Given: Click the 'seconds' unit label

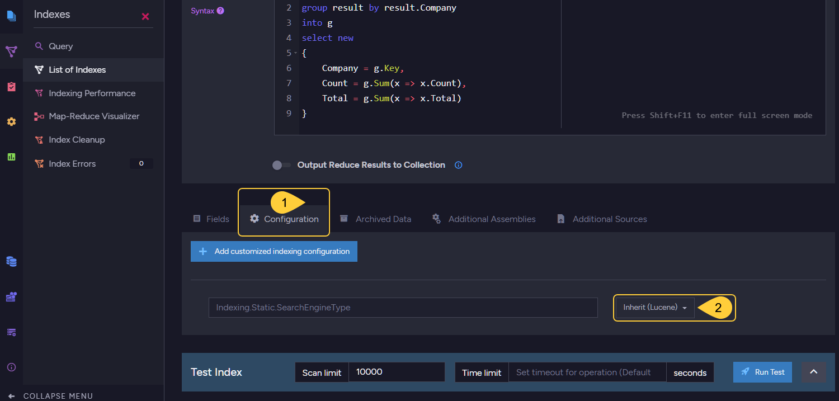Looking at the screenshot, I should (690, 372).
